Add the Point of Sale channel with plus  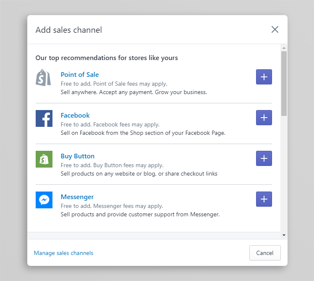coord(264,77)
